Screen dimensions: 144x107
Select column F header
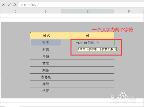[129, 12]
